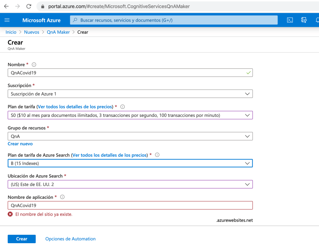Click the Crear nuevo resource group link

(x=20, y=143)
